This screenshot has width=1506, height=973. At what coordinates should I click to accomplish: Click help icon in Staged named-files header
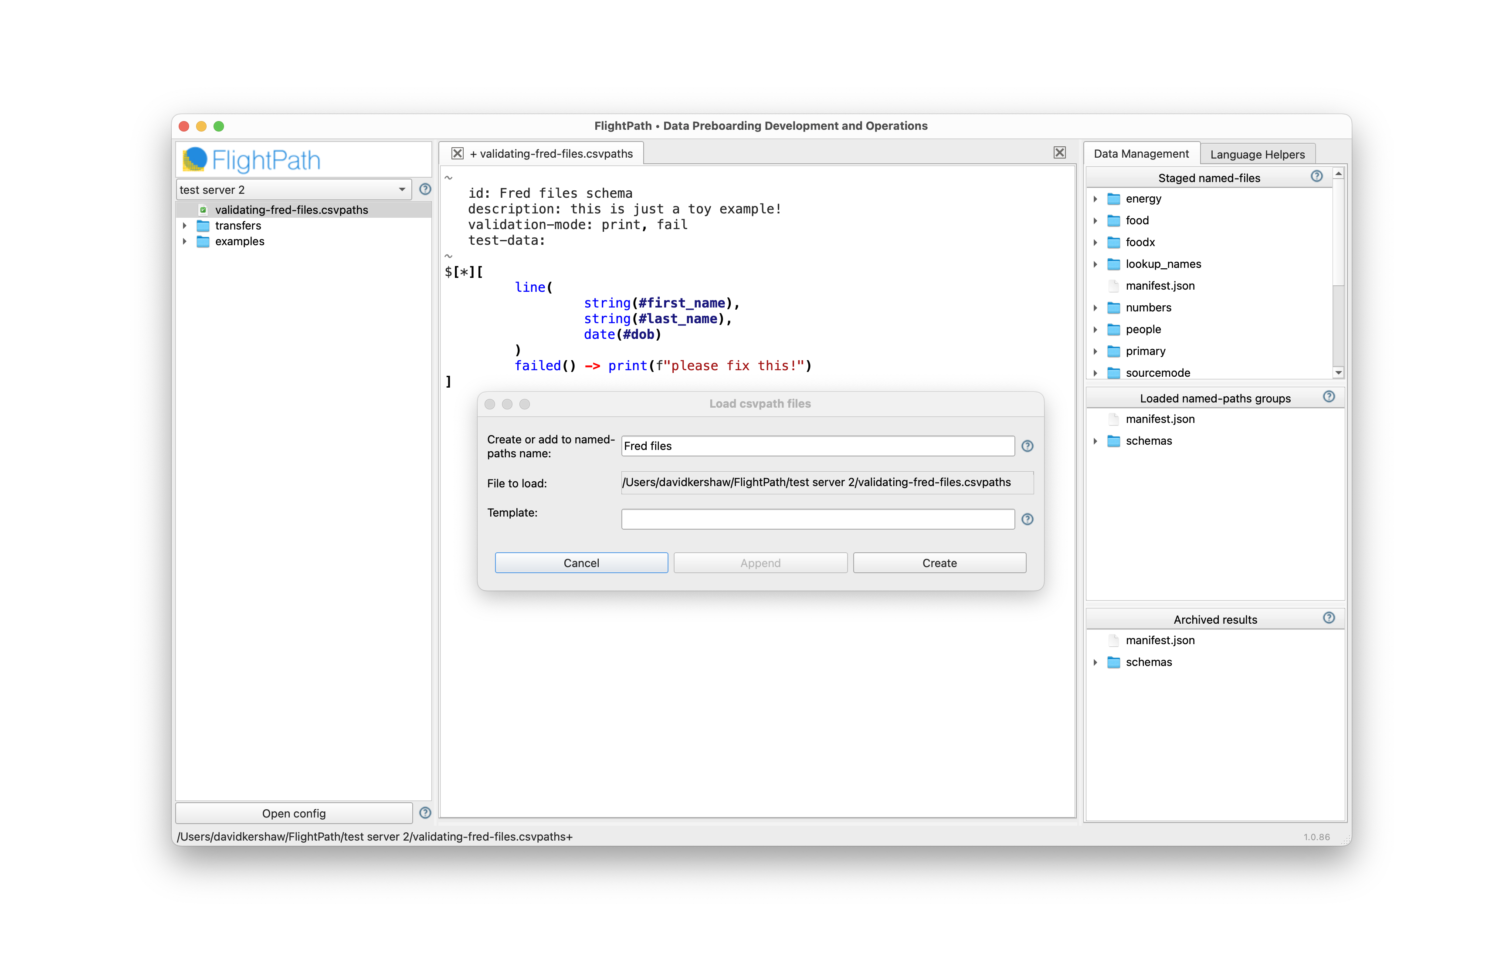pos(1316,176)
